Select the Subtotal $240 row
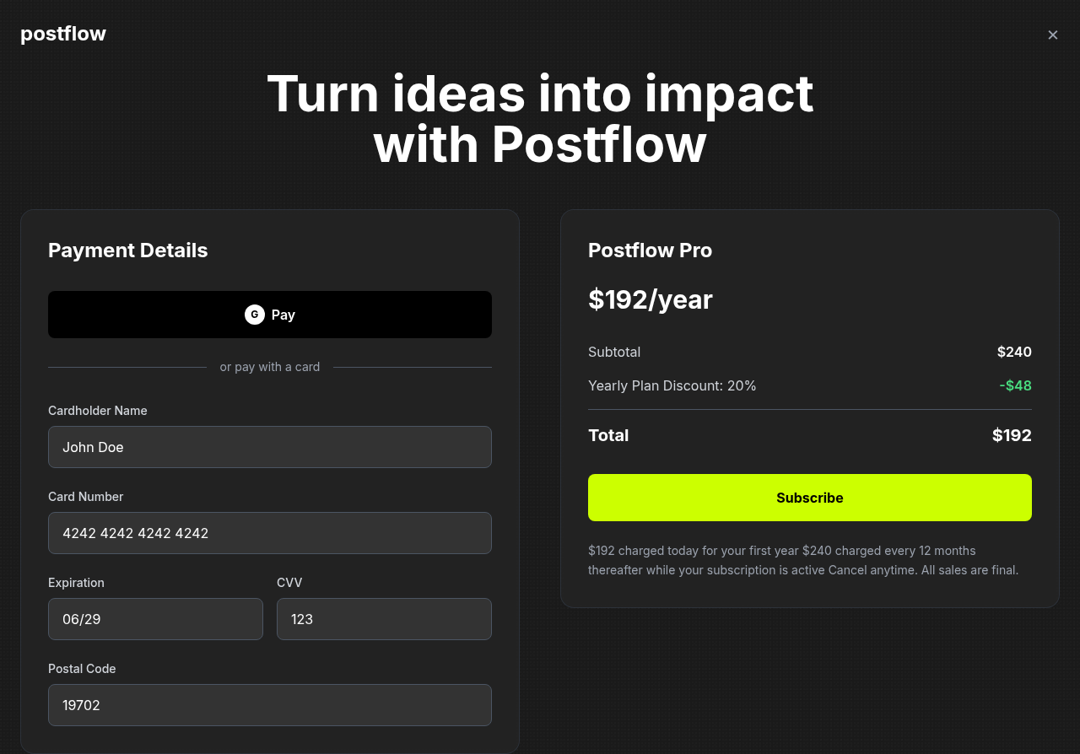This screenshot has width=1080, height=754. (809, 352)
